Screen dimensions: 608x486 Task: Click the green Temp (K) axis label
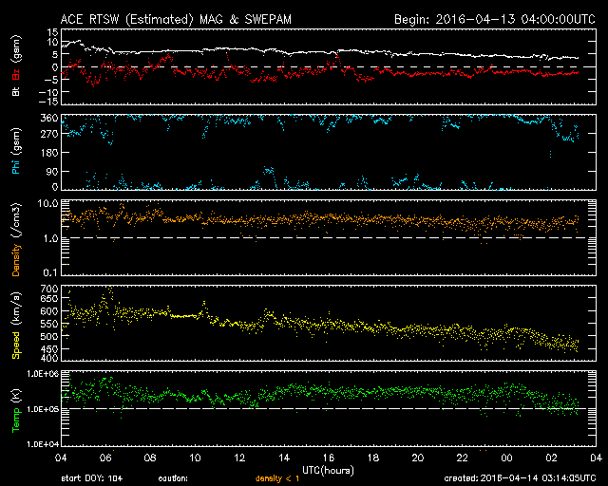(x=16, y=409)
